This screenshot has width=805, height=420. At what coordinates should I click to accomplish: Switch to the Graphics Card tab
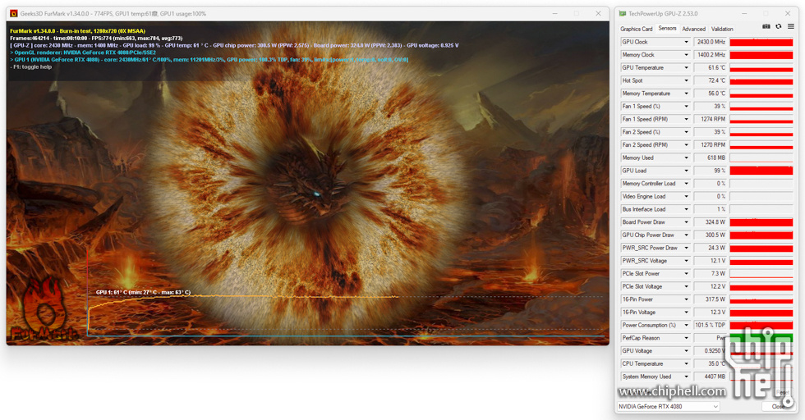click(x=636, y=30)
